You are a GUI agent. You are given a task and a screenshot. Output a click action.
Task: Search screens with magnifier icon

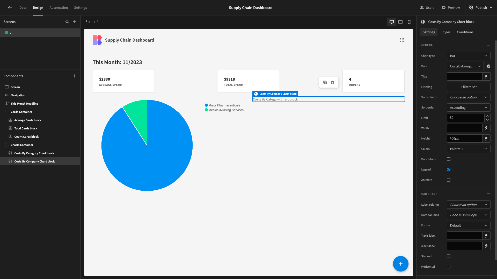click(67, 22)
